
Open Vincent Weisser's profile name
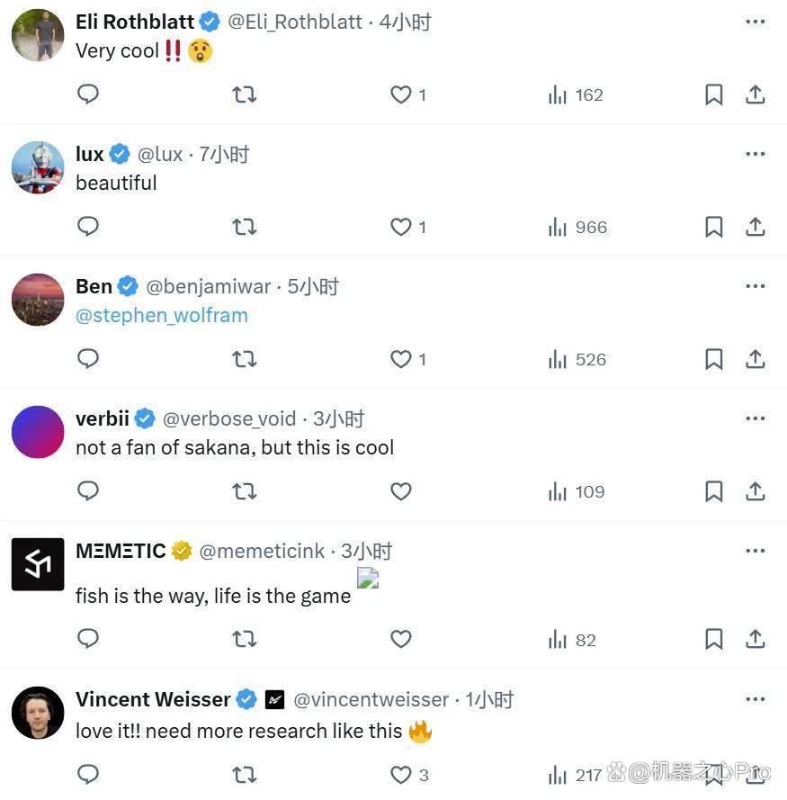click(153, 699)
